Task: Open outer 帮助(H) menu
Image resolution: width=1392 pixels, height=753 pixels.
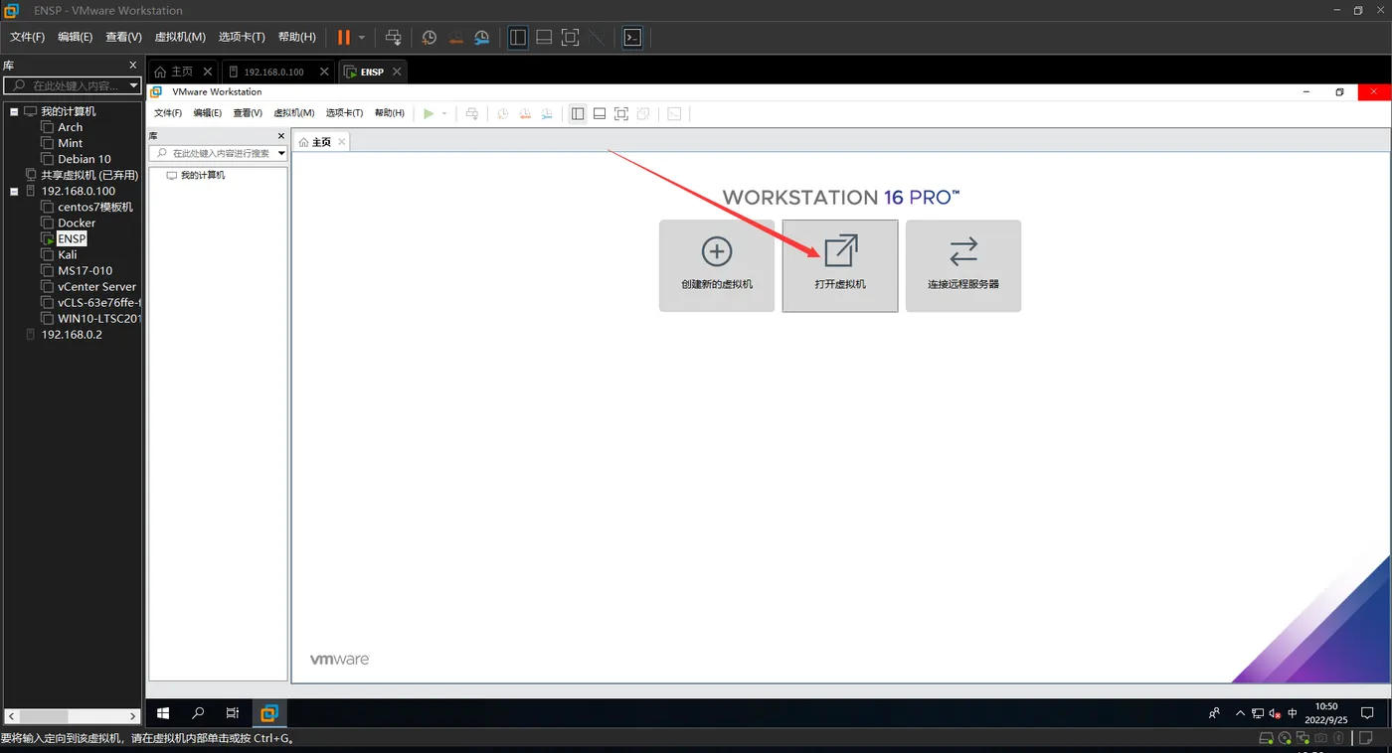Action: pyautogui.click(x=297, y=37)
